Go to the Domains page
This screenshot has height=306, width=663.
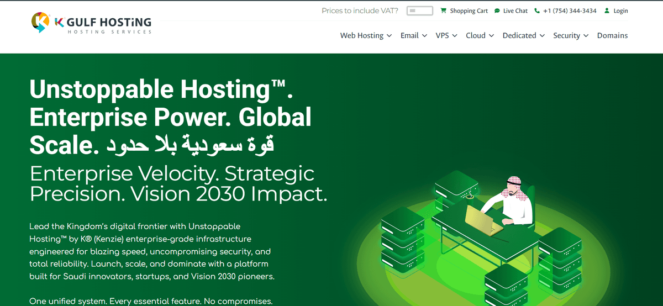tap(612, 35)
